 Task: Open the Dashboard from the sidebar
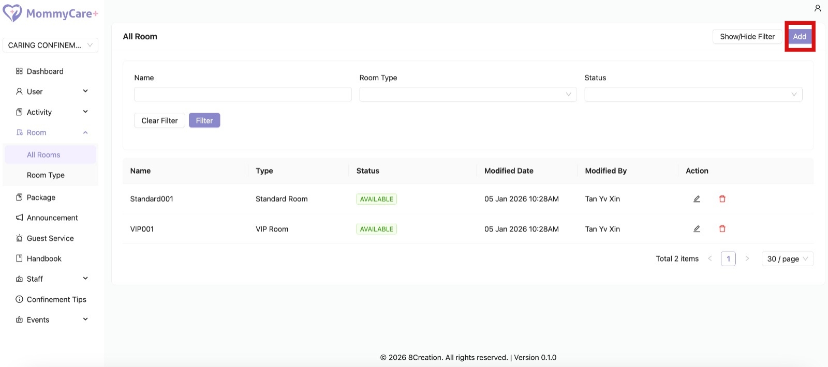[x=45, y=71]
